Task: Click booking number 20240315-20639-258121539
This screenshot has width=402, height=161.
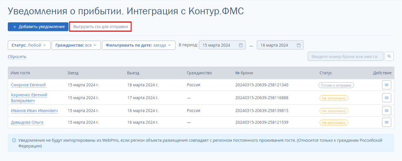Action: [x=262, y=122]
